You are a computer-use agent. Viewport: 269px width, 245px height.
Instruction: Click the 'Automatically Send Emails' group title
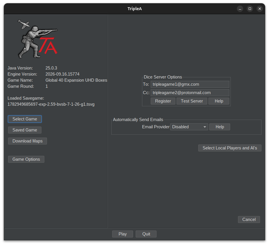pos(138,120)
